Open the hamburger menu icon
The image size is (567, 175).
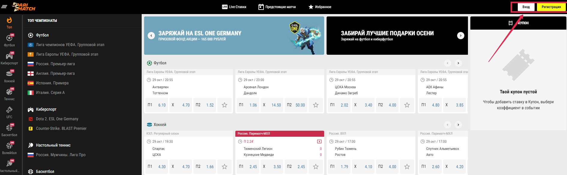[4, 7]
